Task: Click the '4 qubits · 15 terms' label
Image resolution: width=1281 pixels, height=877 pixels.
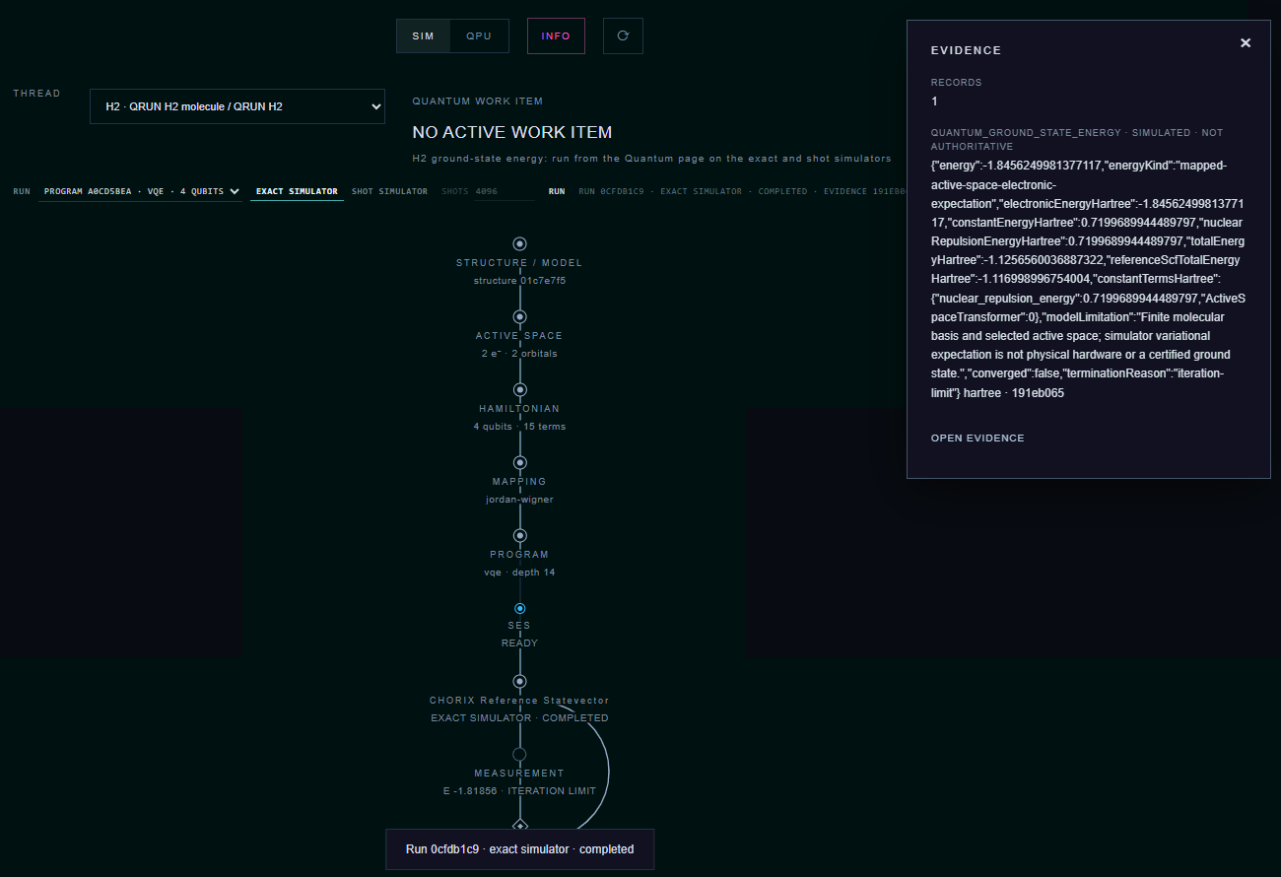Action: click(x=519, y=427)
